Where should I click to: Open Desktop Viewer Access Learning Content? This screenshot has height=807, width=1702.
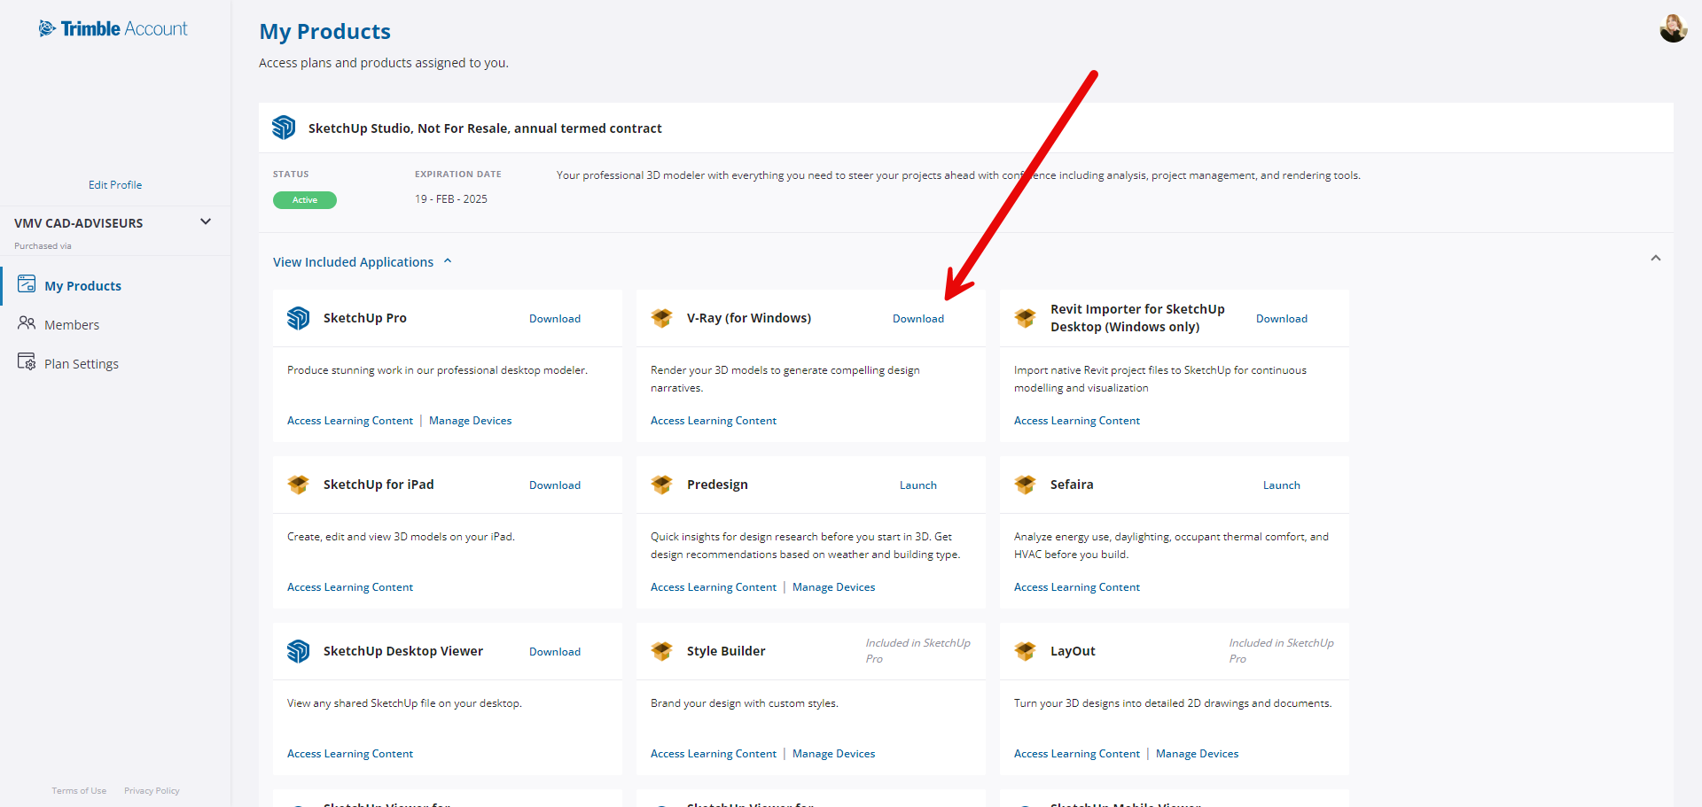click(350, 754)
